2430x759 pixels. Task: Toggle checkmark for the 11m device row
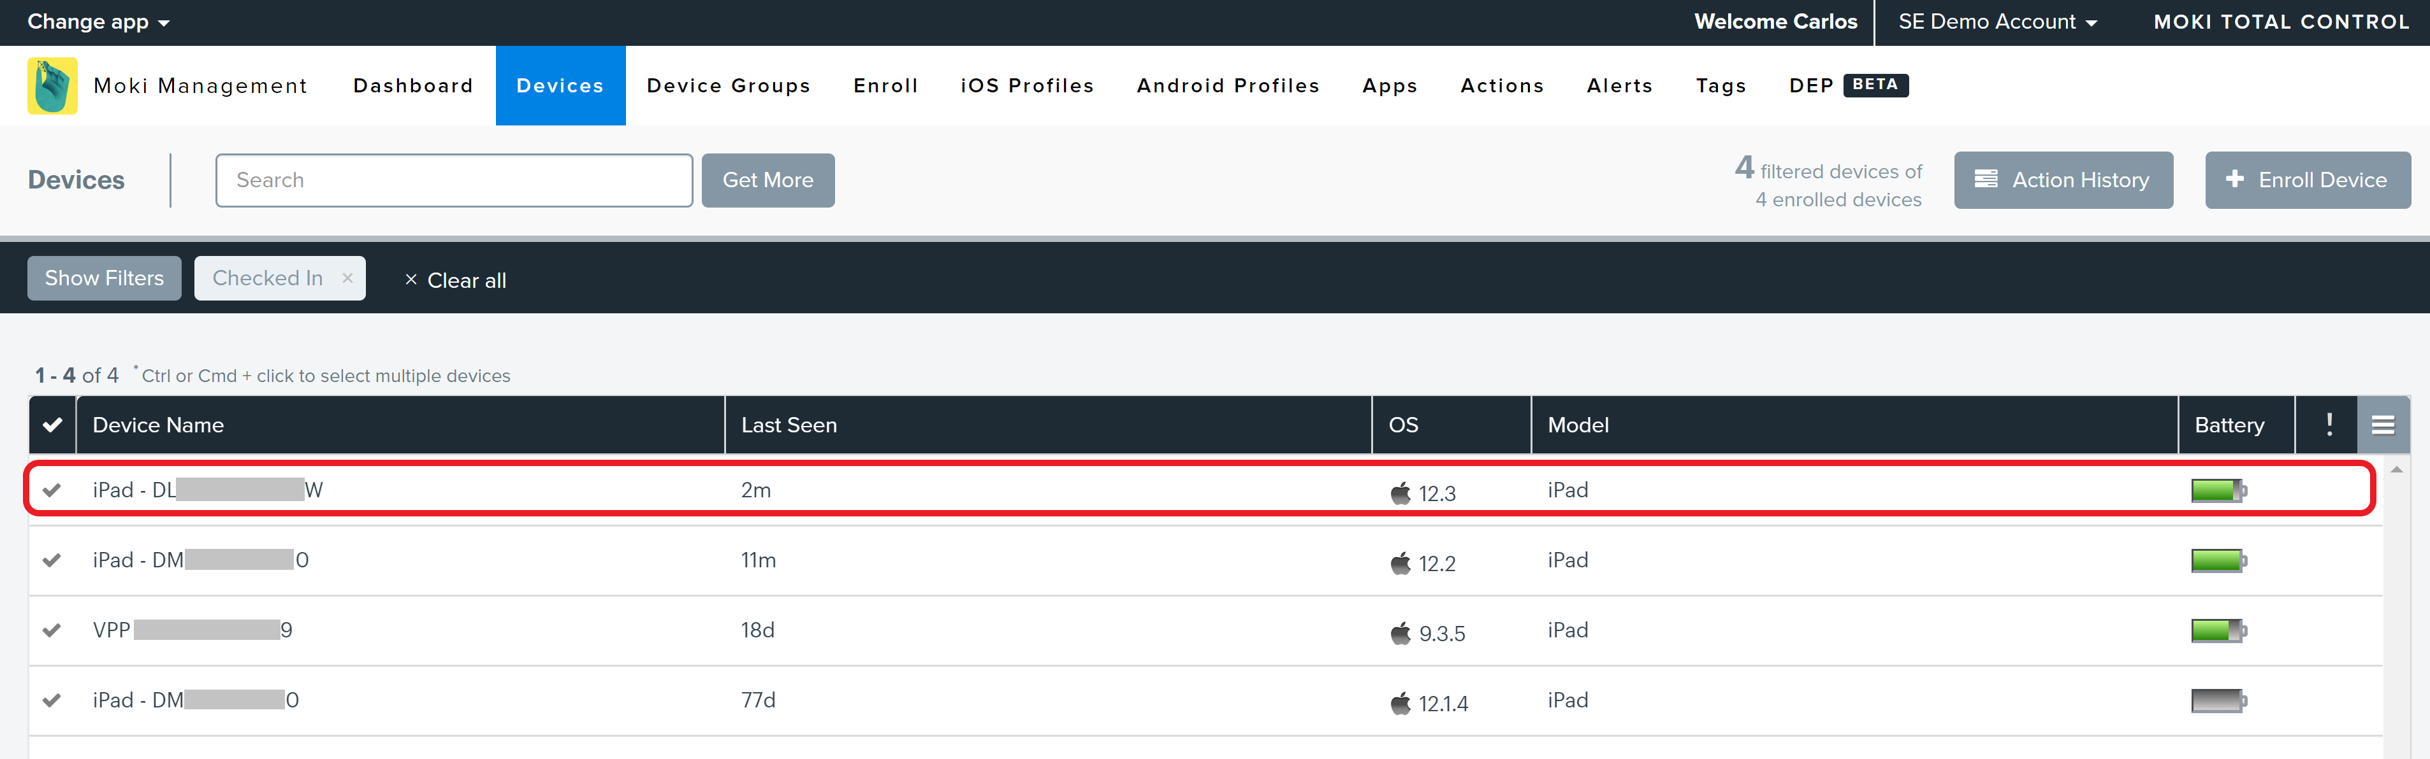(52, 560)
